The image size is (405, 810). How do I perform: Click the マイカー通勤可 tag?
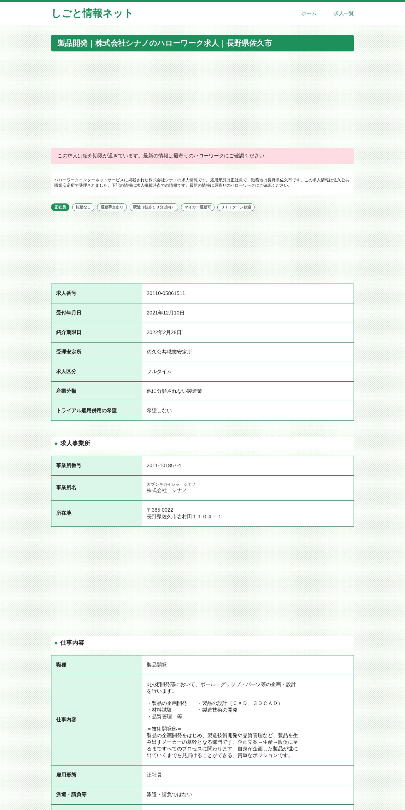(198, 207)
